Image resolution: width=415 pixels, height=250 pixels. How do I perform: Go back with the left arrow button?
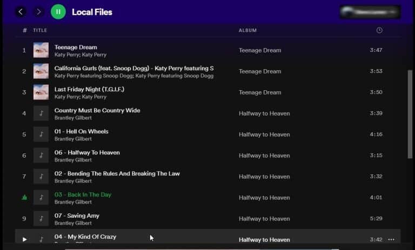click(x=21, y=12)
